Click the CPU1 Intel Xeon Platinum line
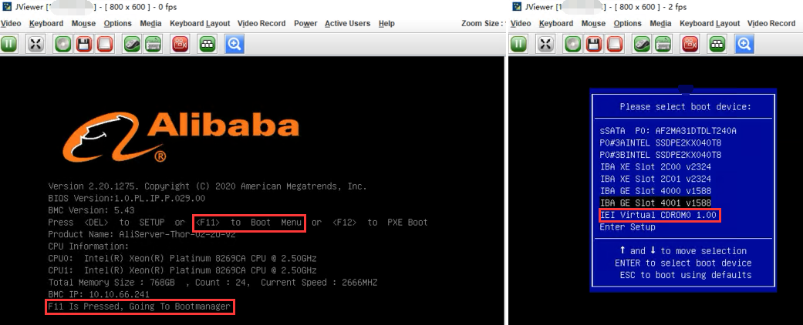Screen dimensions: 803x325 coord(182,270)
